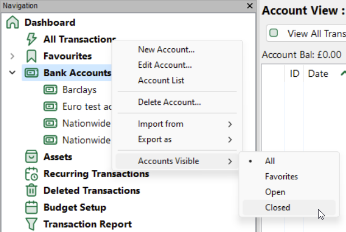Image resolution: width=346 pixels, height=232 pixels.
Task: Close the Navigation panel
Action: point(250,6)
